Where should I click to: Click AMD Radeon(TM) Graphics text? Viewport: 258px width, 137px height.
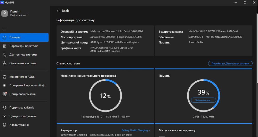(105, 51)
